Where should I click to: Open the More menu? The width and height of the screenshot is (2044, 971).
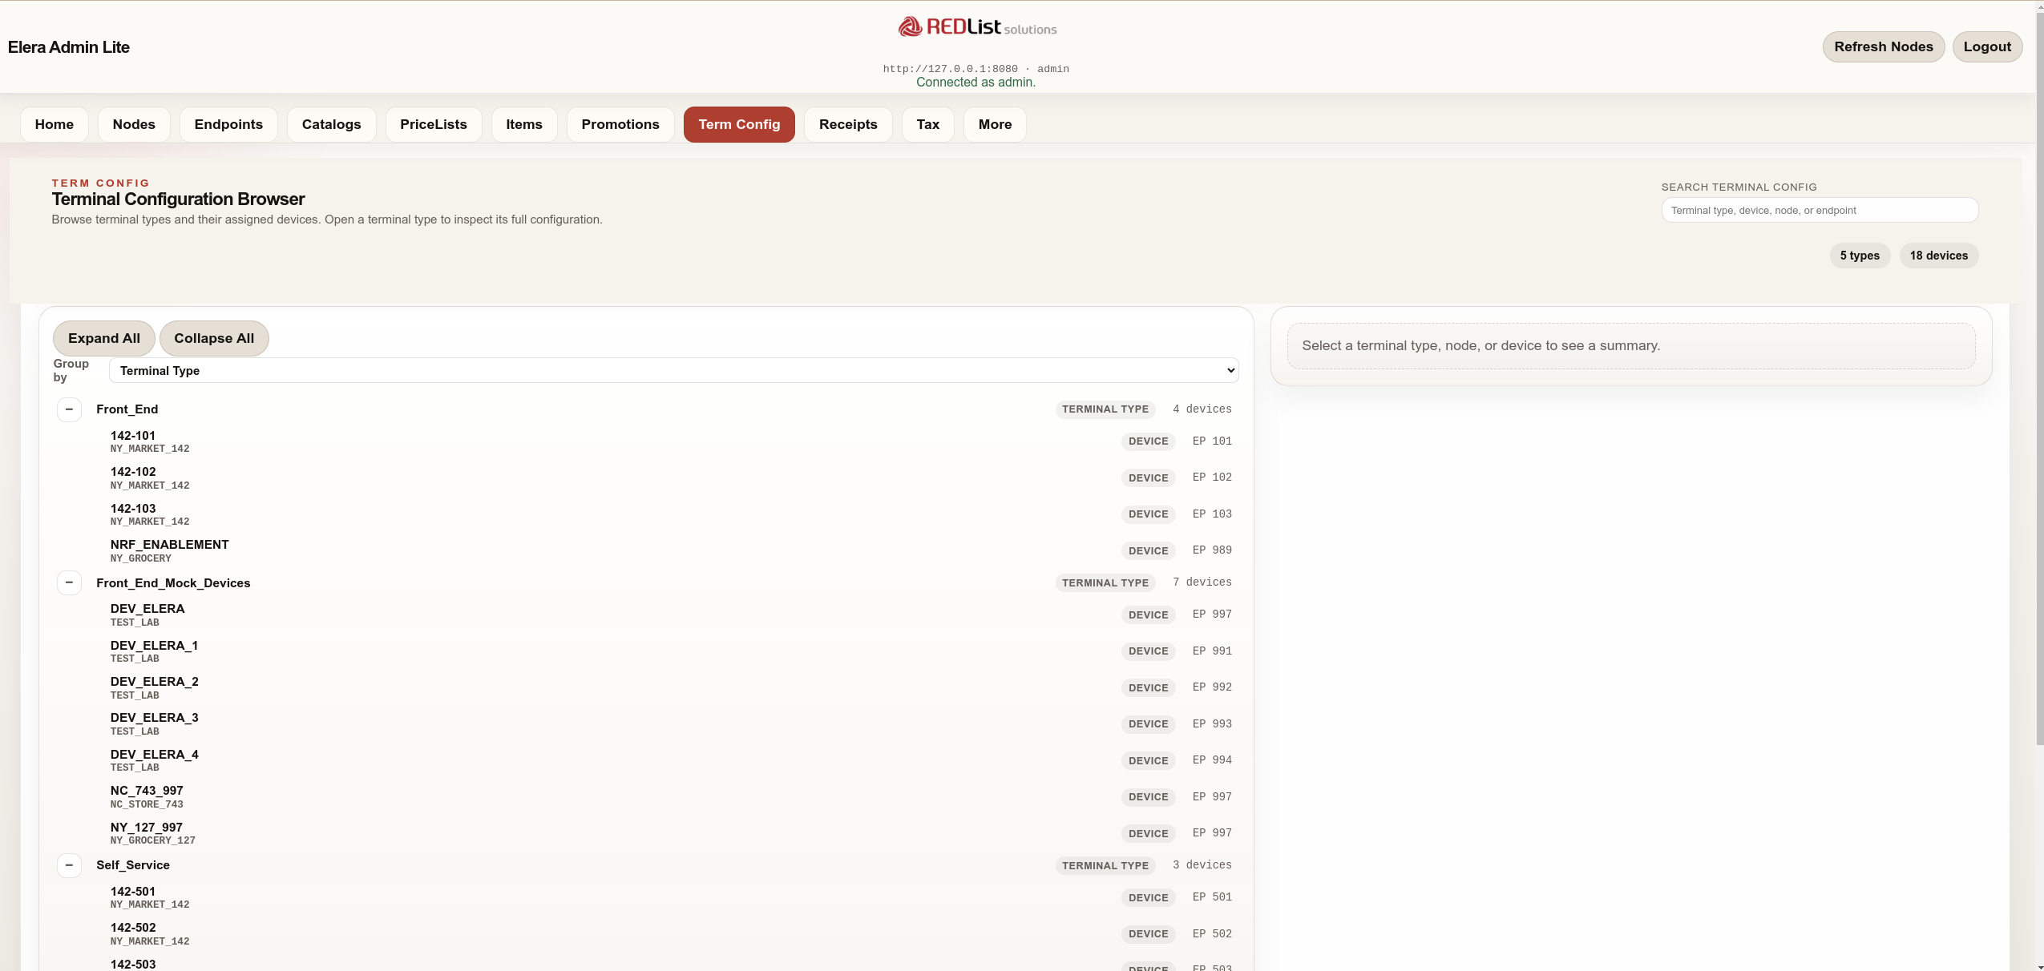[x=996, y=124]
